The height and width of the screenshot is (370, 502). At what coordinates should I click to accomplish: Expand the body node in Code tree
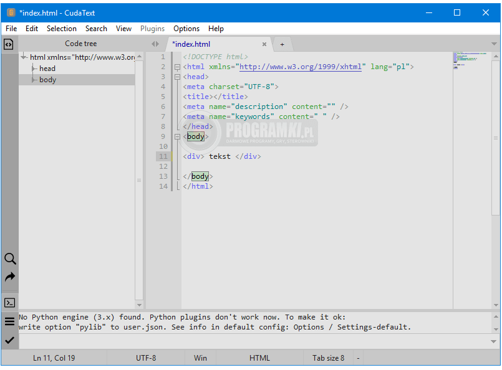point(33,80)
